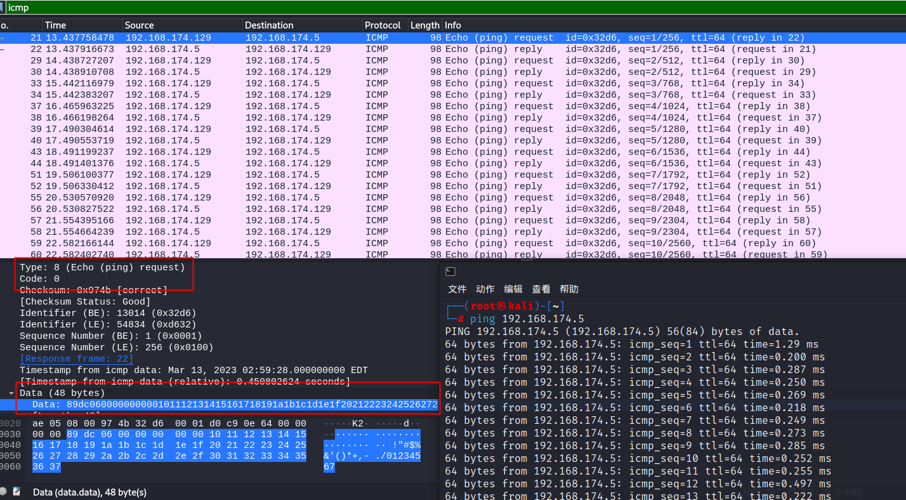This screenshot has width=906, height=500.
Task: Open the 动作 menu in terminal
Action: click(x=485, y=289)
